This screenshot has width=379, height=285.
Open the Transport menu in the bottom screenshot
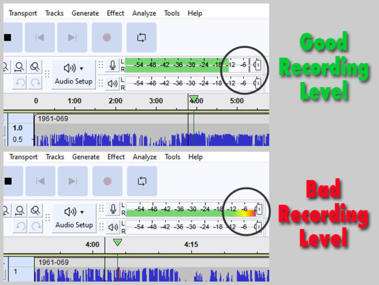pos(24,157)
